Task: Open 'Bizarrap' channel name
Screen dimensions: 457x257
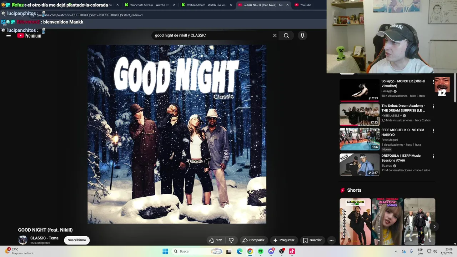Action: tap(387, 166)
